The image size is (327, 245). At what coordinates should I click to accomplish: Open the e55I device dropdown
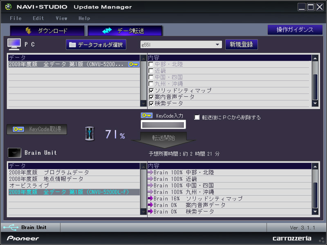tap(218, 45)
